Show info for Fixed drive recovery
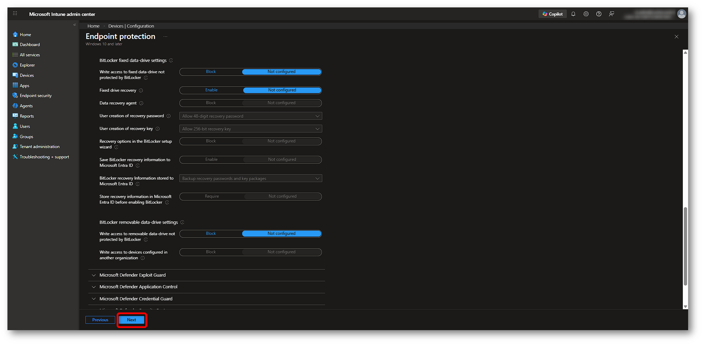The image size is (703, 345). [141, 91]
